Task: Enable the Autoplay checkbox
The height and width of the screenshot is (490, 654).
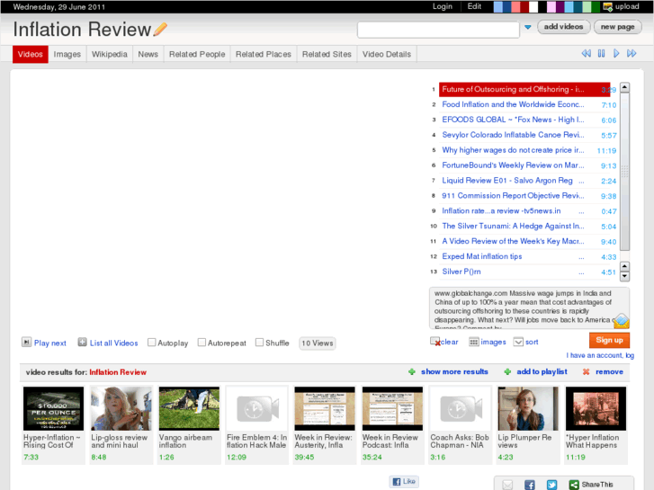Action: click(x=151, y=343)
